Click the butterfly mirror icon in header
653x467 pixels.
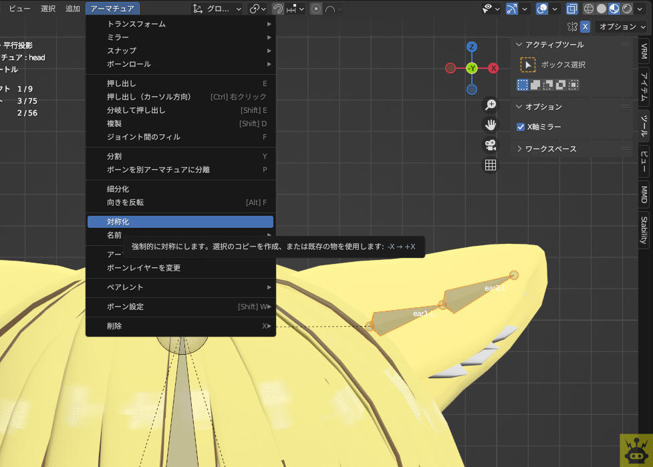[572, 27]
